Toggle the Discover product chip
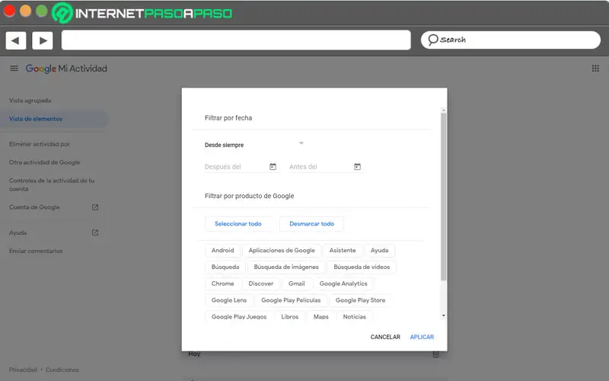The width and height of the screenshot is (609, 381). click(x=261, y=283)
